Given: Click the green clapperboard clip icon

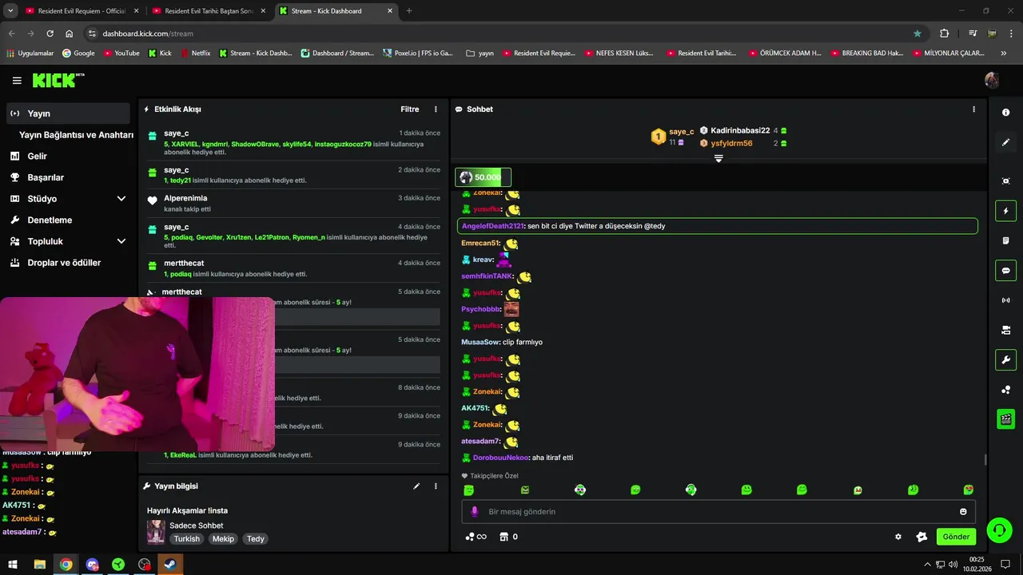Looking at the screenshot, I should point(1005,419).
